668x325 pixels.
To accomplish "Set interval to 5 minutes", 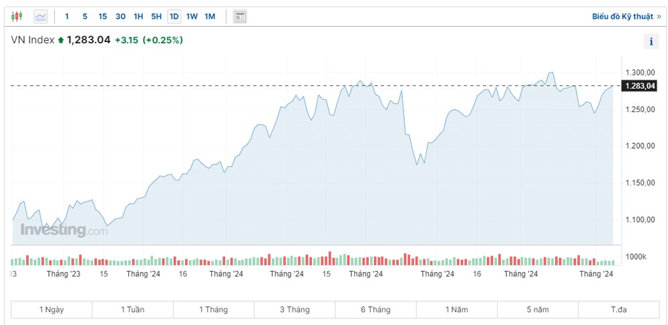I will point(84,16).
